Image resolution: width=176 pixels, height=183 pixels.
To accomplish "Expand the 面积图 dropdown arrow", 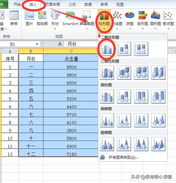I will 155,29.
